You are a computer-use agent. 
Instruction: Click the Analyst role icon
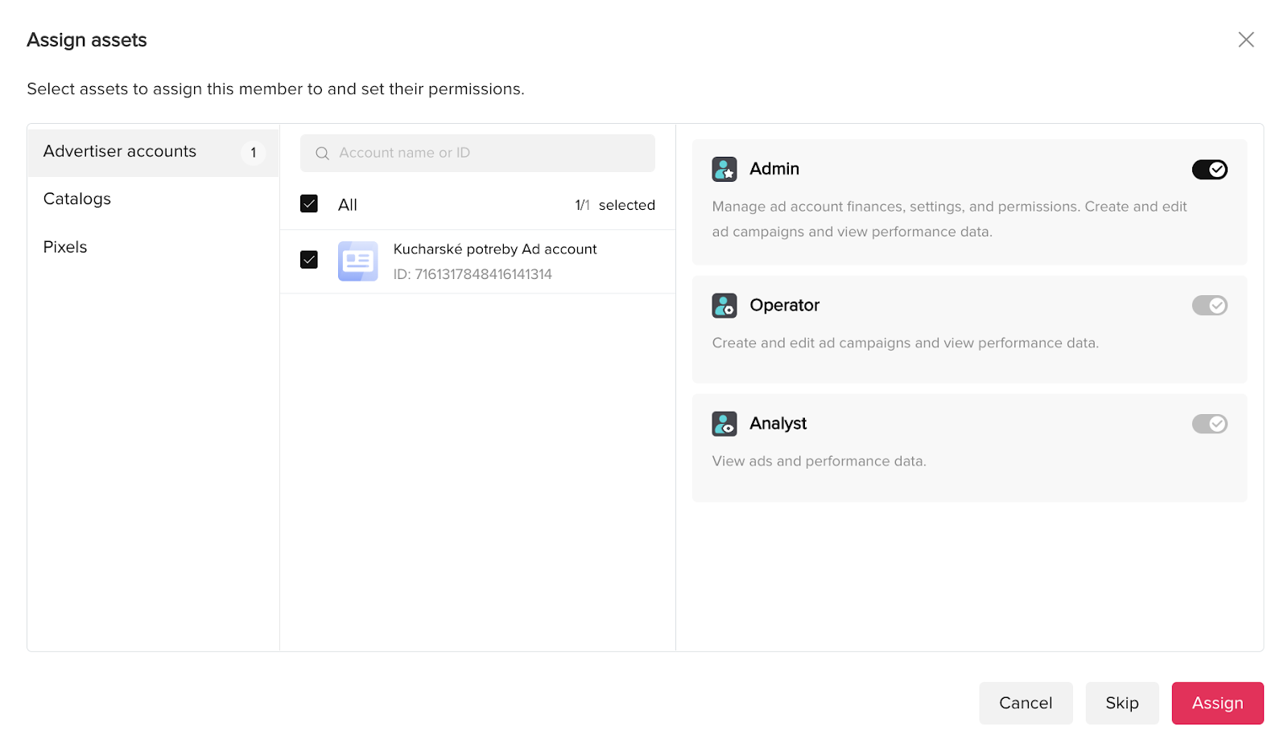pos(724,424)
